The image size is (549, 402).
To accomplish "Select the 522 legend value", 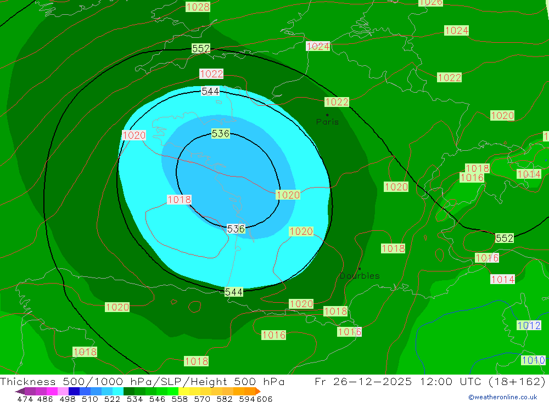I will [112, 399].
